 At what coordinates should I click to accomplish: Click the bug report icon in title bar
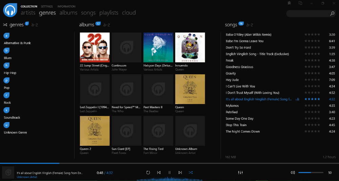point(289,3)
